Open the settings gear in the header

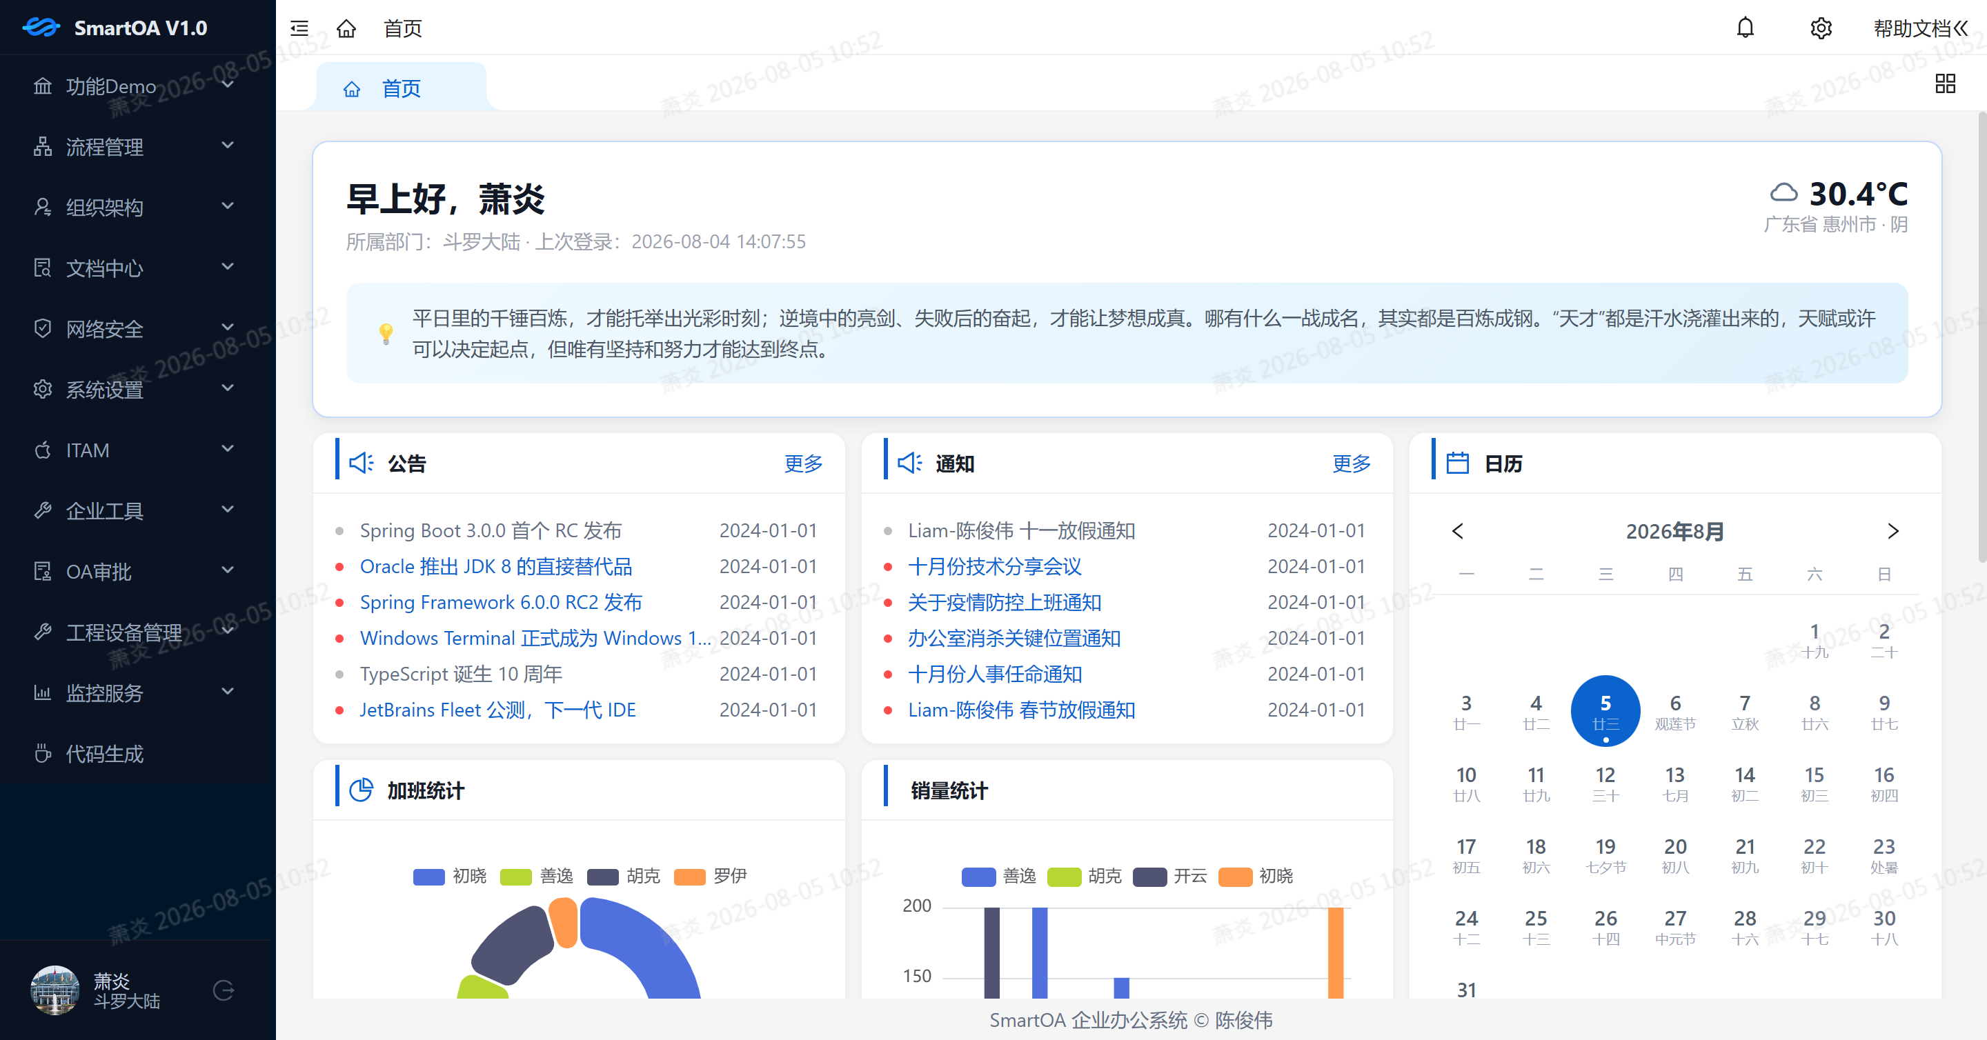[1821, 28]
